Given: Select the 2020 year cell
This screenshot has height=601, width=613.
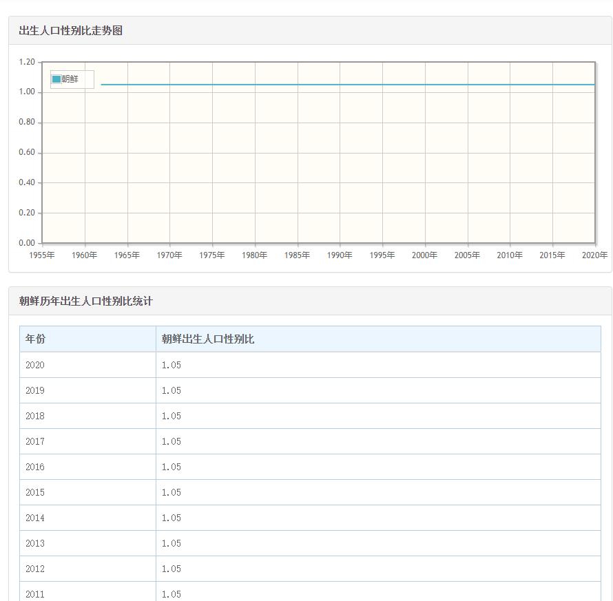Looking at the screenshot, I should pos(87,365).
